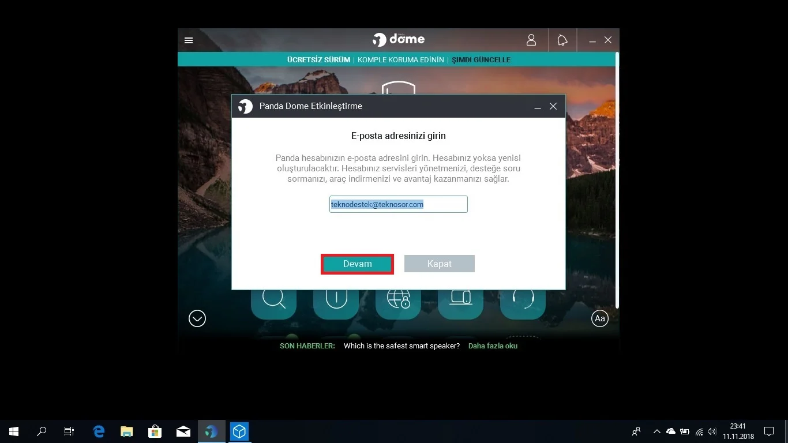Open the hamburger menu in Panda Dome
Image resolution: width=788 pixels, height=443 pixels.
189,40
